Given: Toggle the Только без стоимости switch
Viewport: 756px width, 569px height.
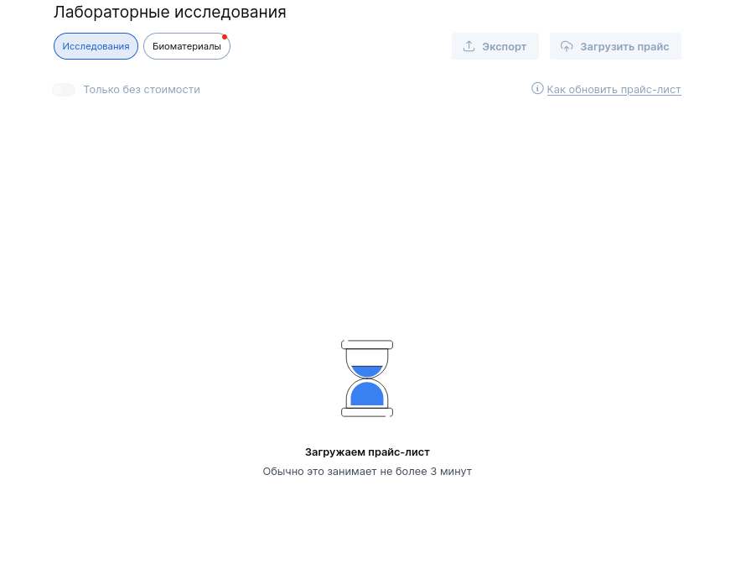Looking at the screenshot, I should 64,90.
